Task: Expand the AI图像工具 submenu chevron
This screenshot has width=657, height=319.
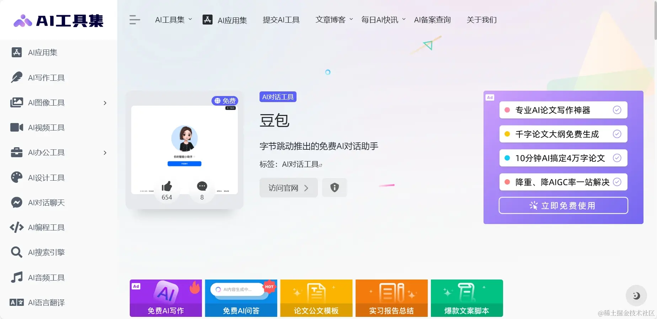Action: click(105, 103)
